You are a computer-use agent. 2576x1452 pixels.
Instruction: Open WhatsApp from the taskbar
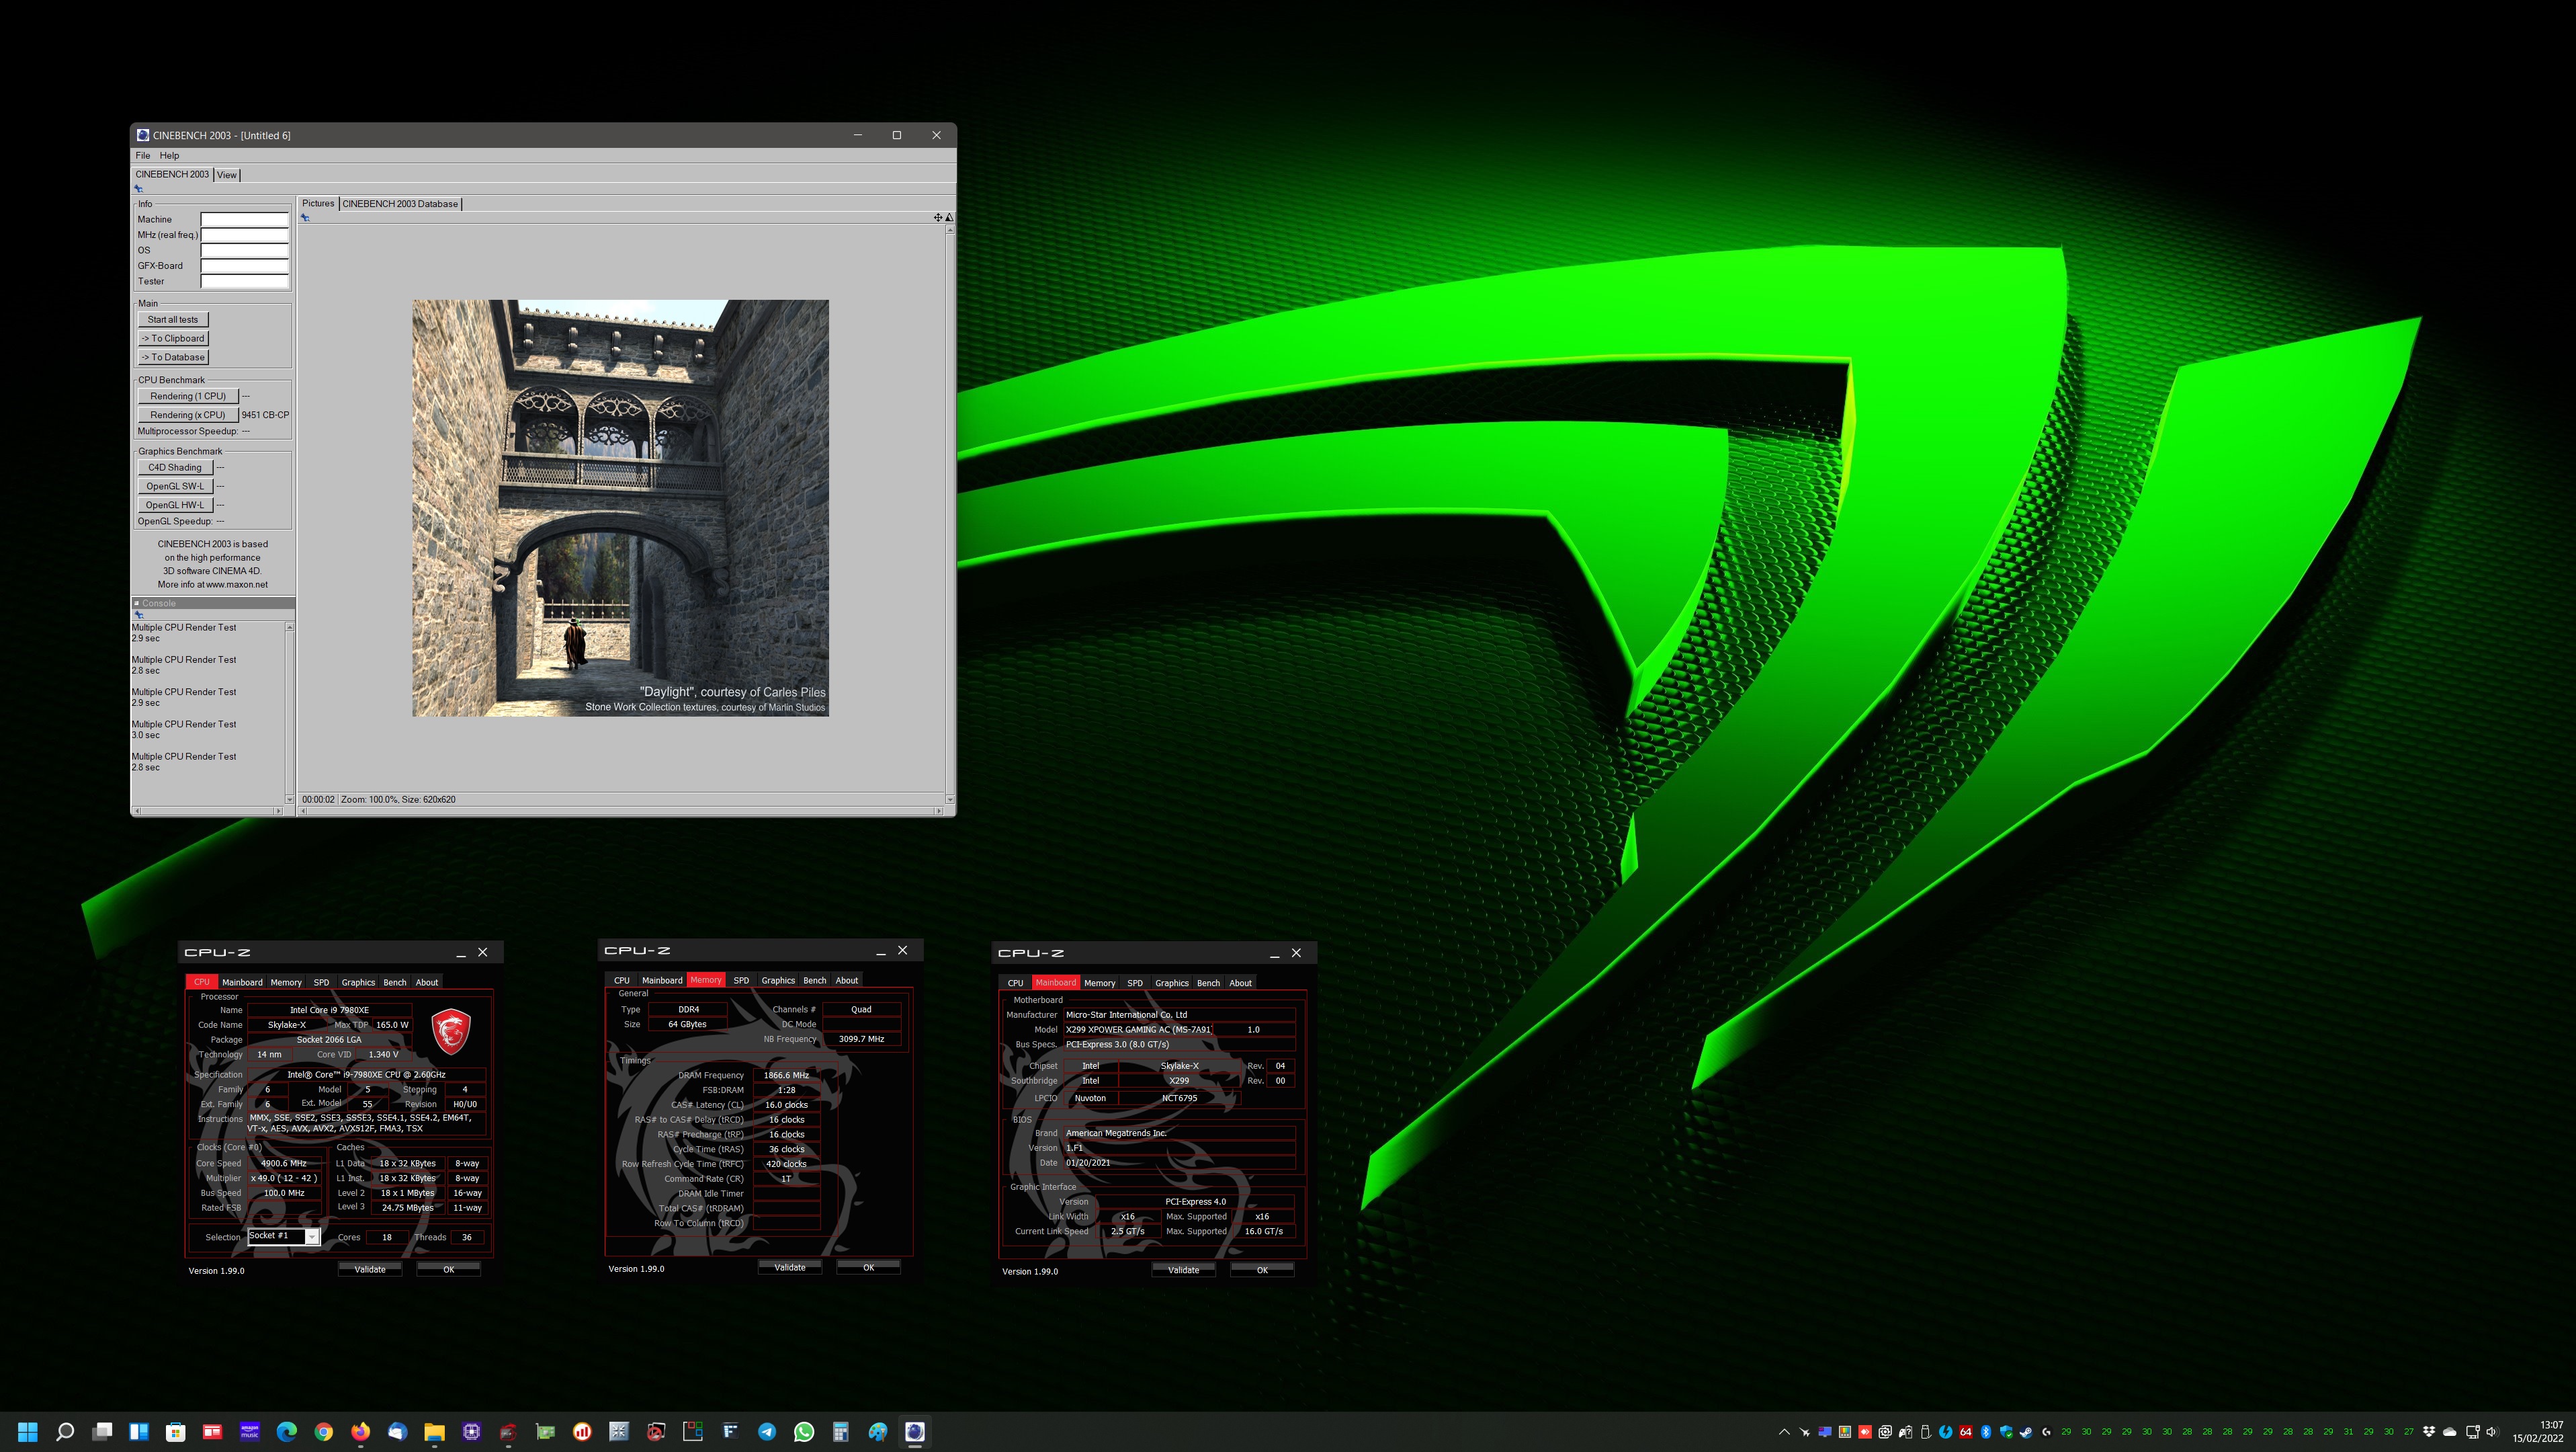(804, 1431)
